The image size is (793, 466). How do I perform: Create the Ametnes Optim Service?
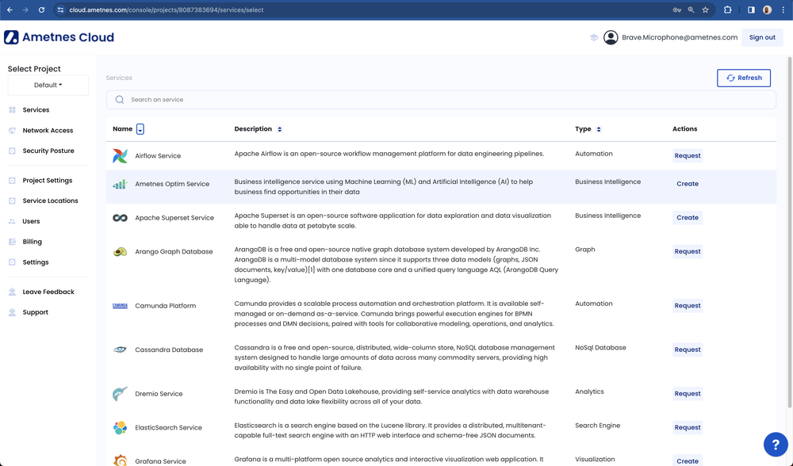click(688, 184)
